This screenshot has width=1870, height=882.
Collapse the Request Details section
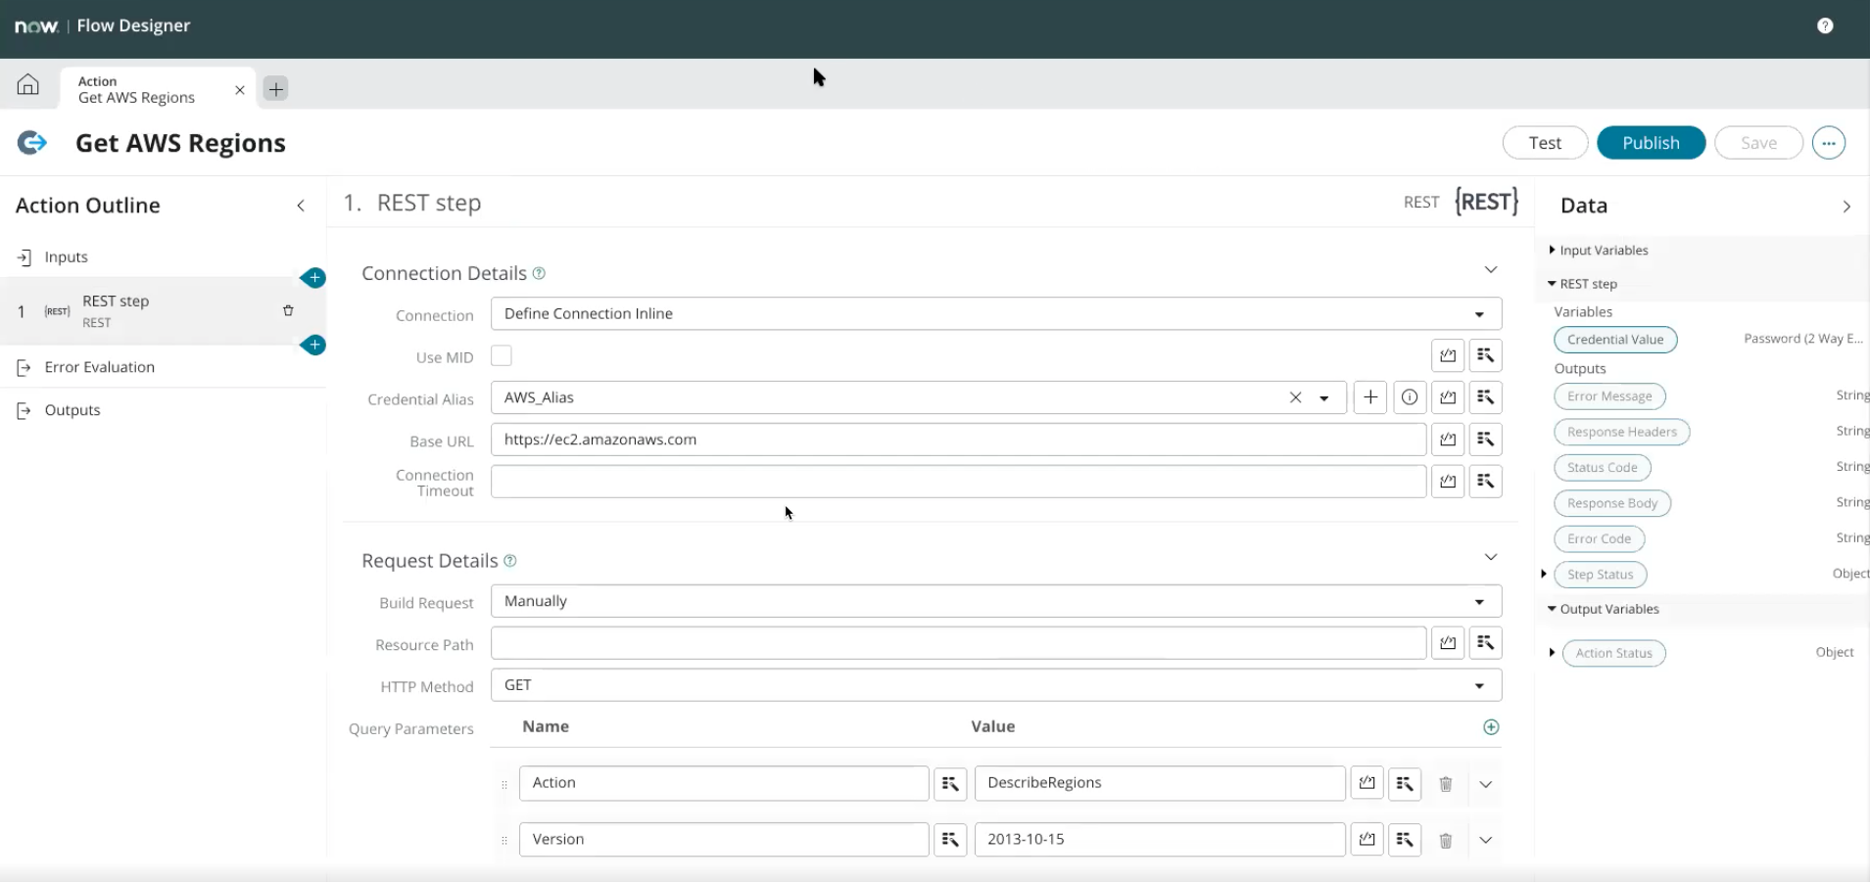click(1490, 557)
